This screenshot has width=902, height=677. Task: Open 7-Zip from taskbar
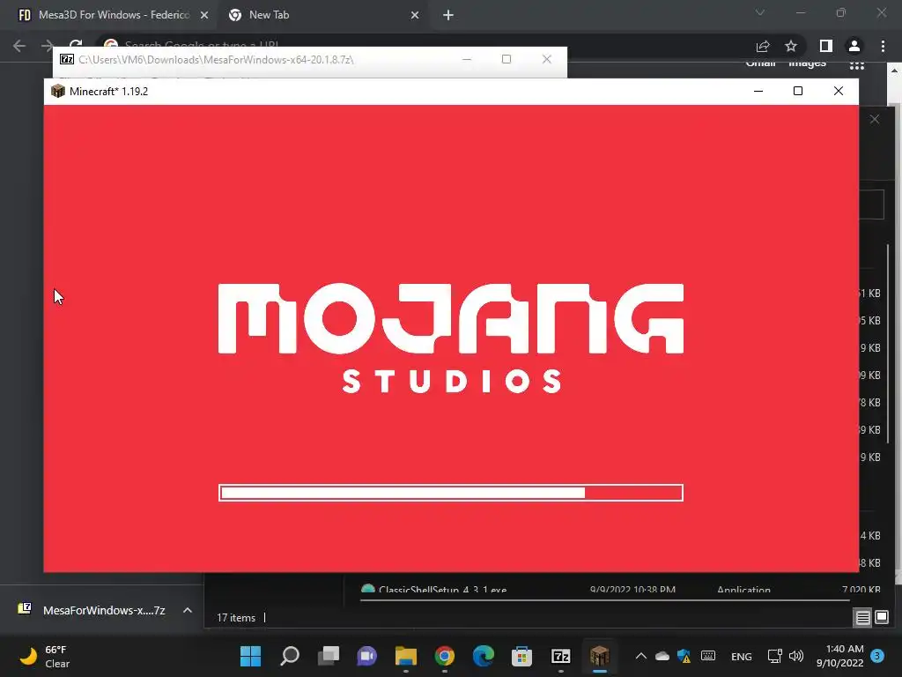pyautogui.click(x=561, y=656)
